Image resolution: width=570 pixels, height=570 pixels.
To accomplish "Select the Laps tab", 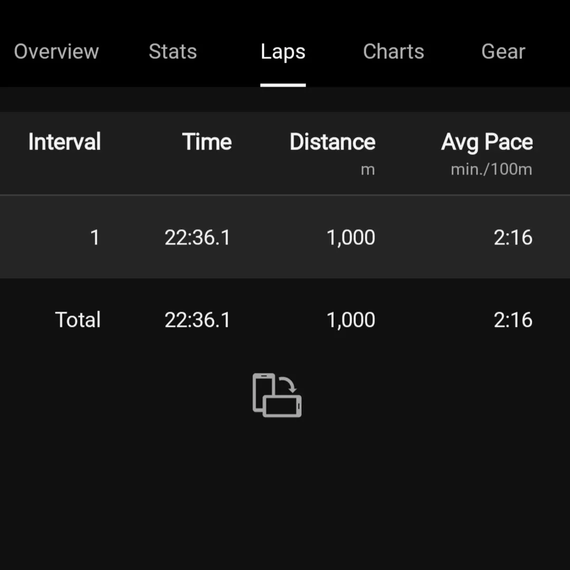I will point(283,52).
